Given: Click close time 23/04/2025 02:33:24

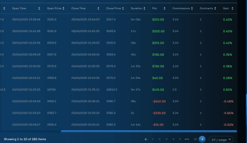Looking at the screenshot, I should tap(85, 113).
